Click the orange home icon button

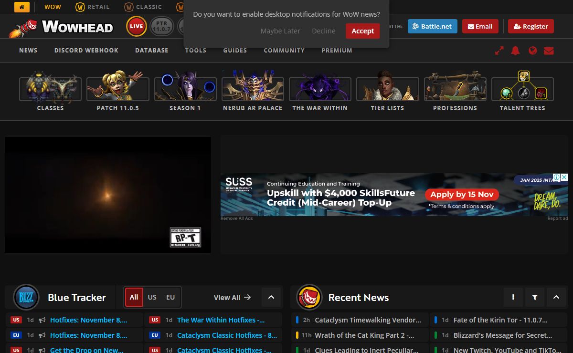tap(22, 7)
